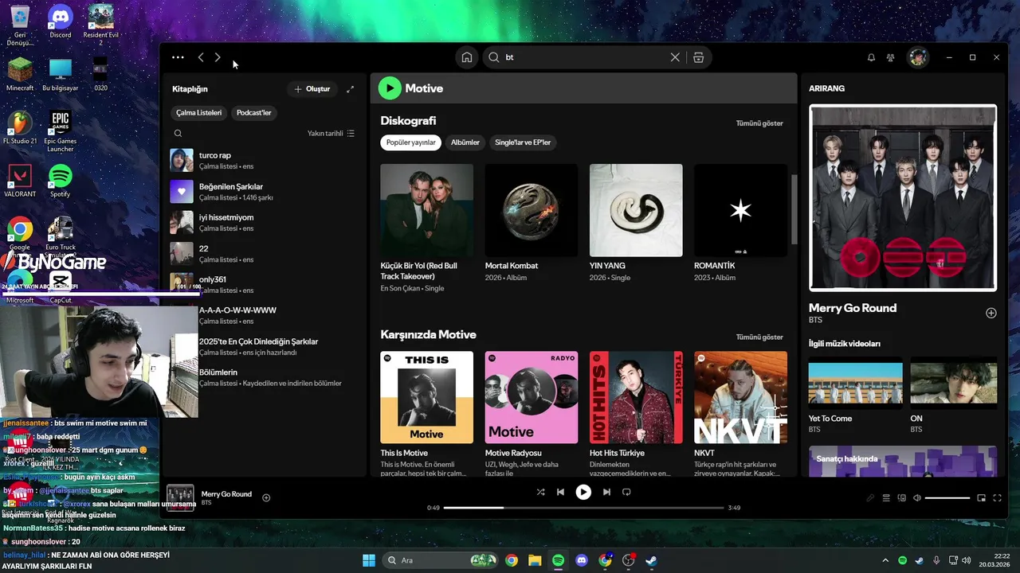Open the Windows Start menu
The image size is (1020, 573).
click(369, 560)
